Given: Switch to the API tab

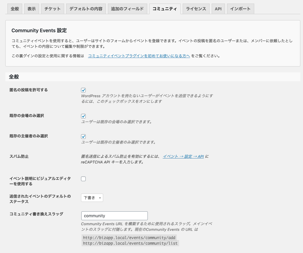Looking at the screenshot, I should pos(218,9).
